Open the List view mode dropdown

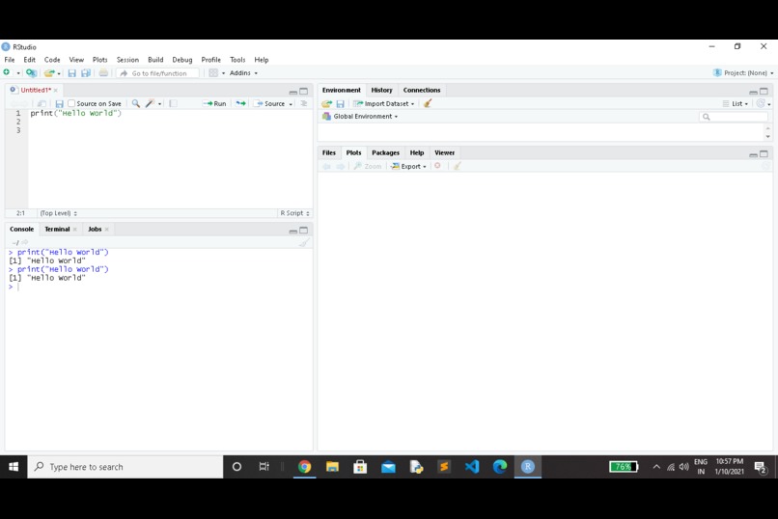[736, 103]
